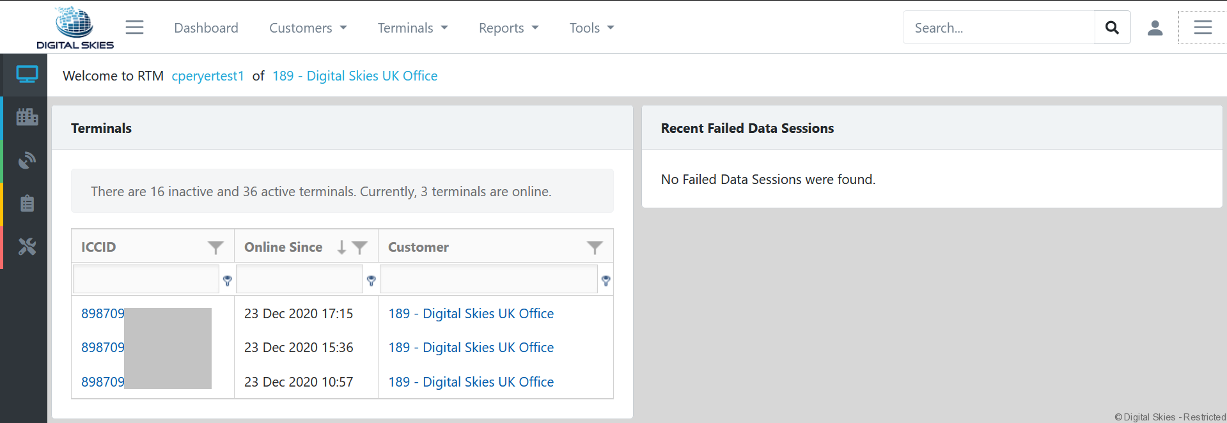Click the Search input box
1227x423 pixels.
pyautogui.click(x=999, y=27)
